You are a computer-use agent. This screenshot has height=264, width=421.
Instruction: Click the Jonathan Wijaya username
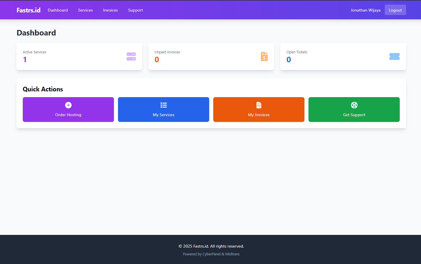365,10
